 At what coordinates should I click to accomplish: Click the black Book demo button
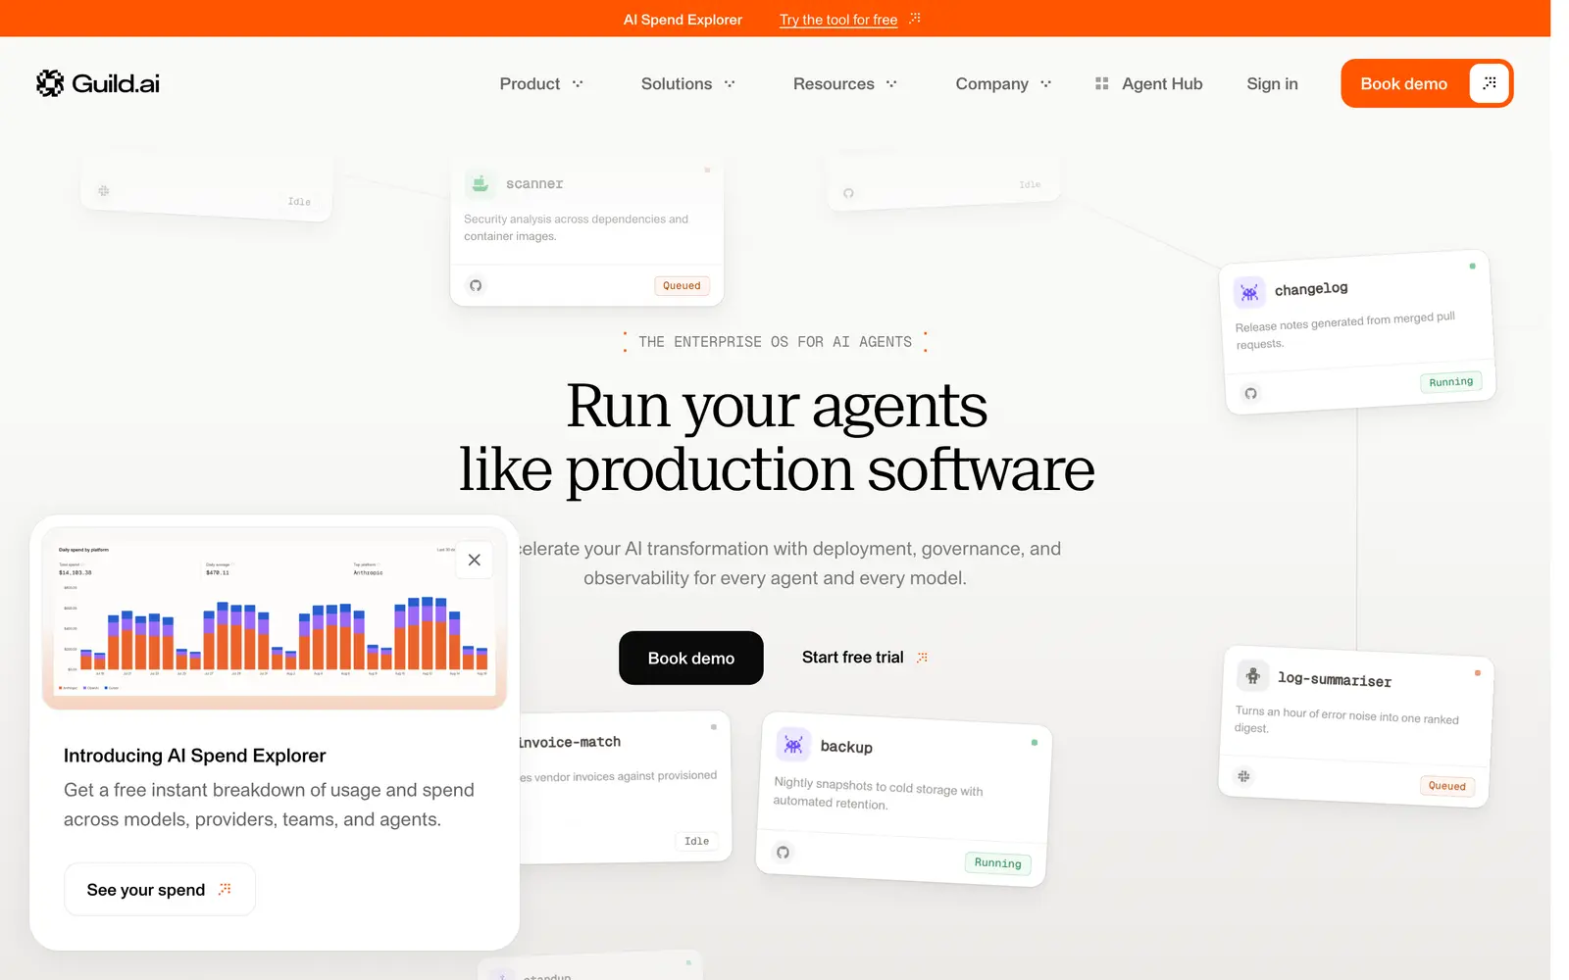(691, 658)
